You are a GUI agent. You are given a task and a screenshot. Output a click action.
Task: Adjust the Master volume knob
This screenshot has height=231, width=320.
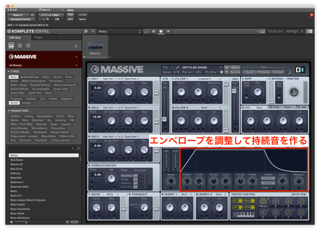pyautogui.click(x=295, y=91)
